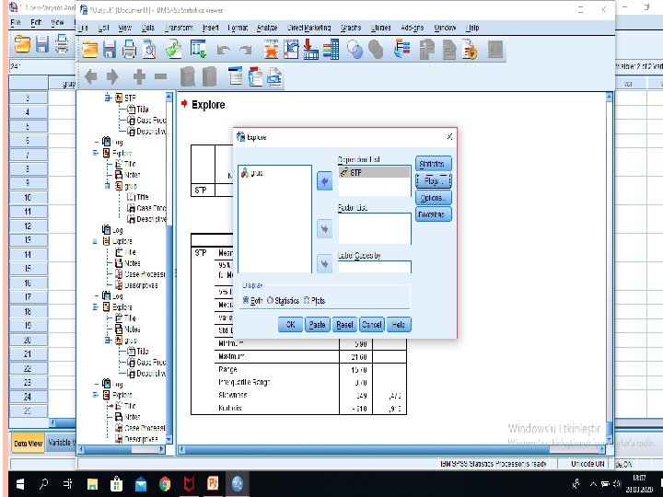Open PowerPoint from the Windows taskbar
The width and height of the screenshot is (663, 497).
click(x=213, y=483)
